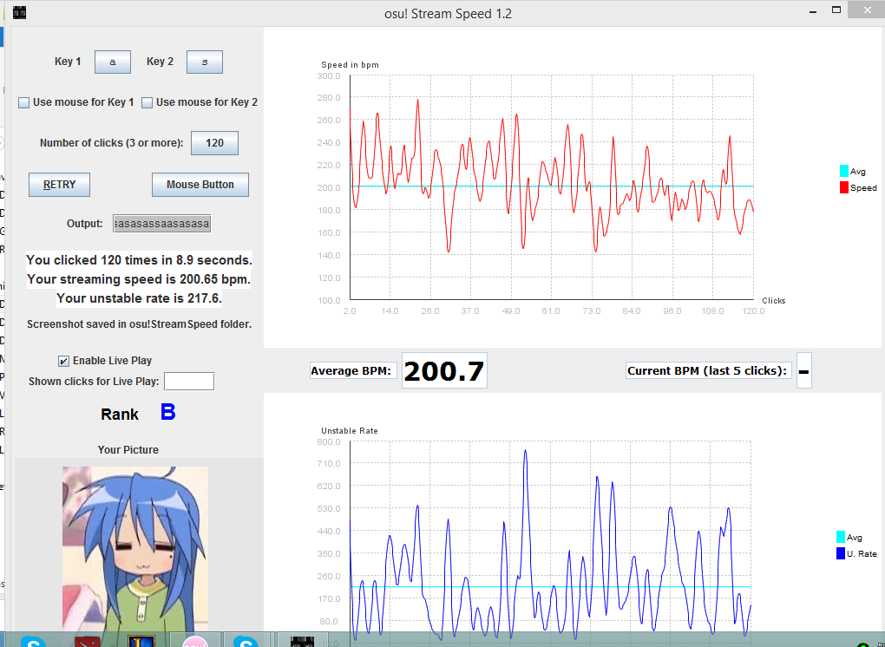
Task: Click the 'Your Picture' heading
Action: (128, 450)
